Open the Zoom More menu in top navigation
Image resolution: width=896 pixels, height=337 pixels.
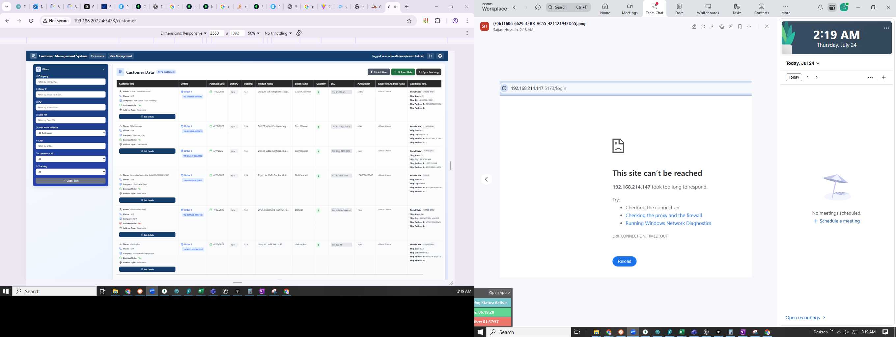click(x=785, y=9)
